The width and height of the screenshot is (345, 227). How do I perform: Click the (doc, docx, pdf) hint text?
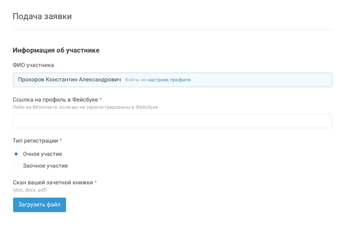pyautogui.click(x=30, y=190)
